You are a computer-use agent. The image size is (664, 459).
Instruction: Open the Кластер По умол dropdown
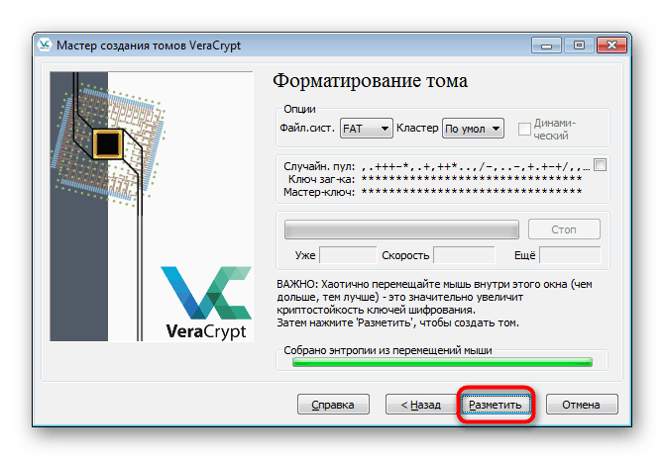click(473, 128)
